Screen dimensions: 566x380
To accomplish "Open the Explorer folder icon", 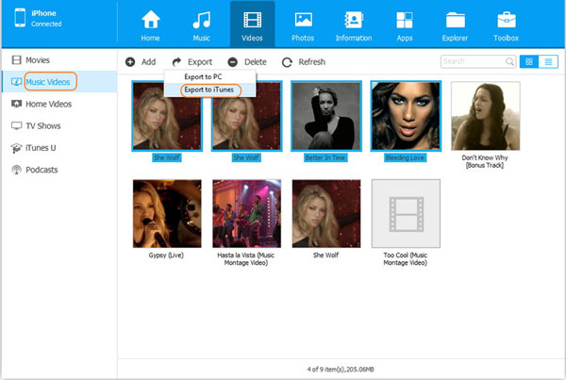I will tap(456, 20).
